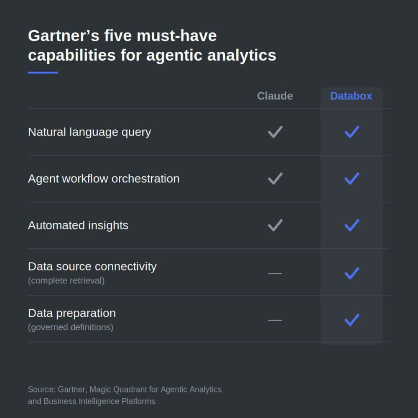Image resolution: width=418 pixels, height=418 pixels.
Task: Click Databox's Agent workflow orchestration checkmark
Action: [352, 178]
